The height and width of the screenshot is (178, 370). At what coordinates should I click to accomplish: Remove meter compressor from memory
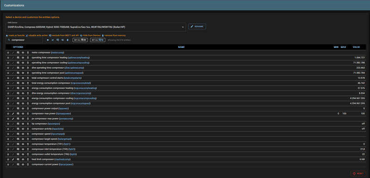tap(28, 53)
